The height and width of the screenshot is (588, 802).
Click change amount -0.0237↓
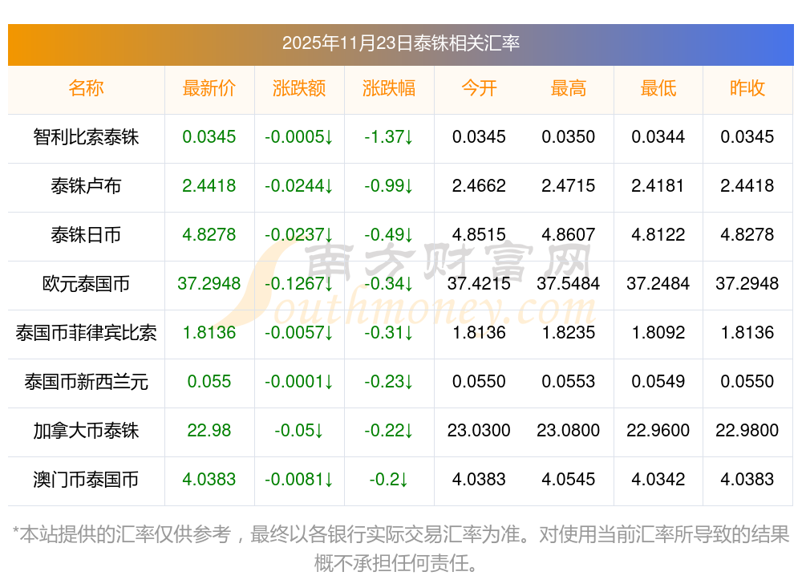coord(298,235)
